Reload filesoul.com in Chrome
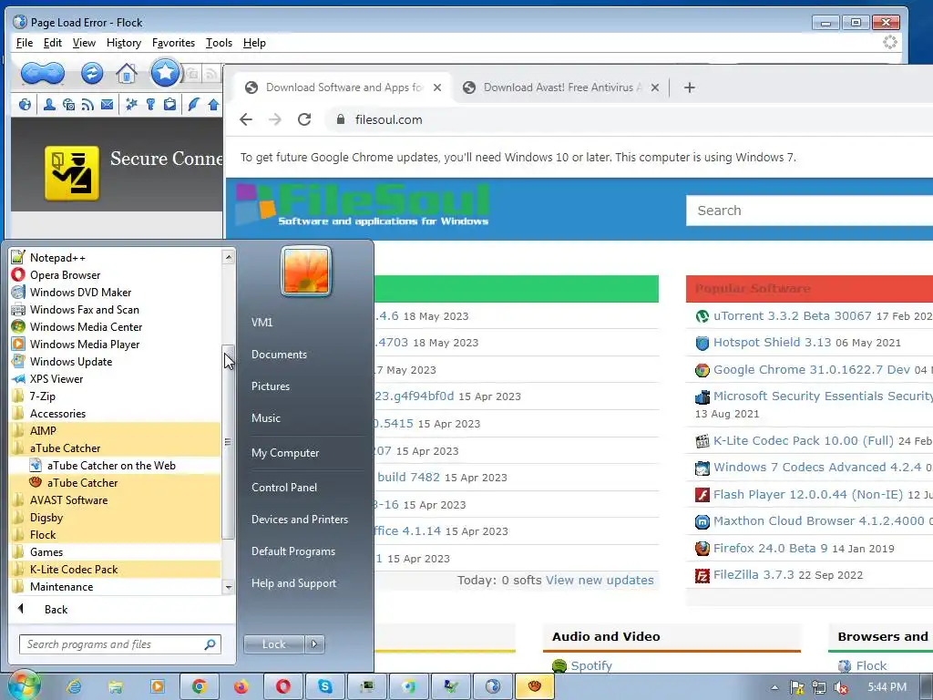The width and height of the screenshot is (933, 700). [304, 119]
